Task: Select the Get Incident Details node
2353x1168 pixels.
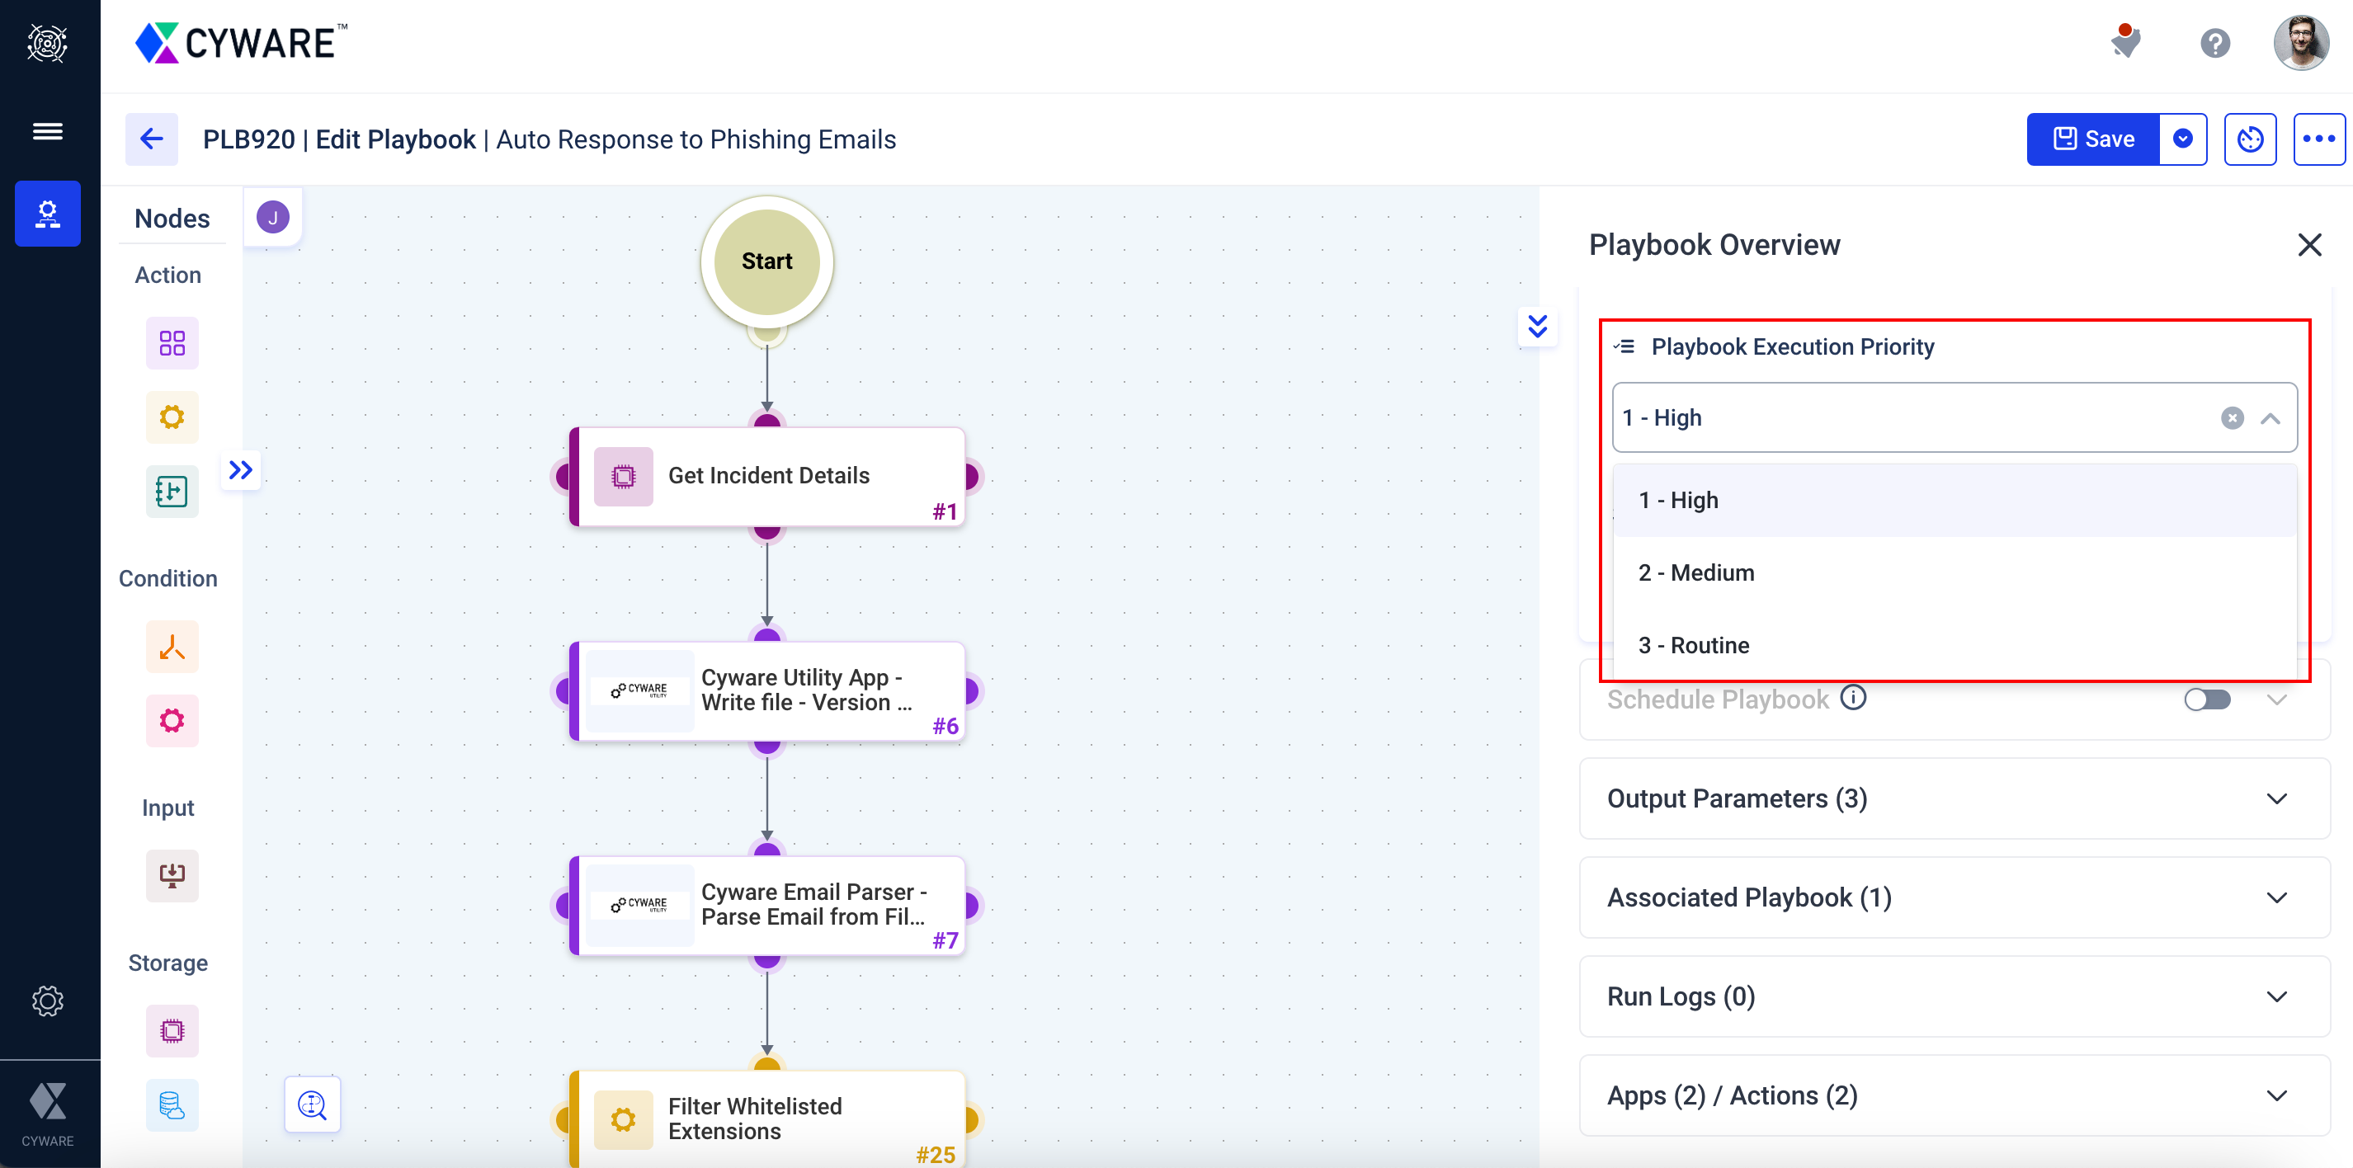Action: coord(767,476)
